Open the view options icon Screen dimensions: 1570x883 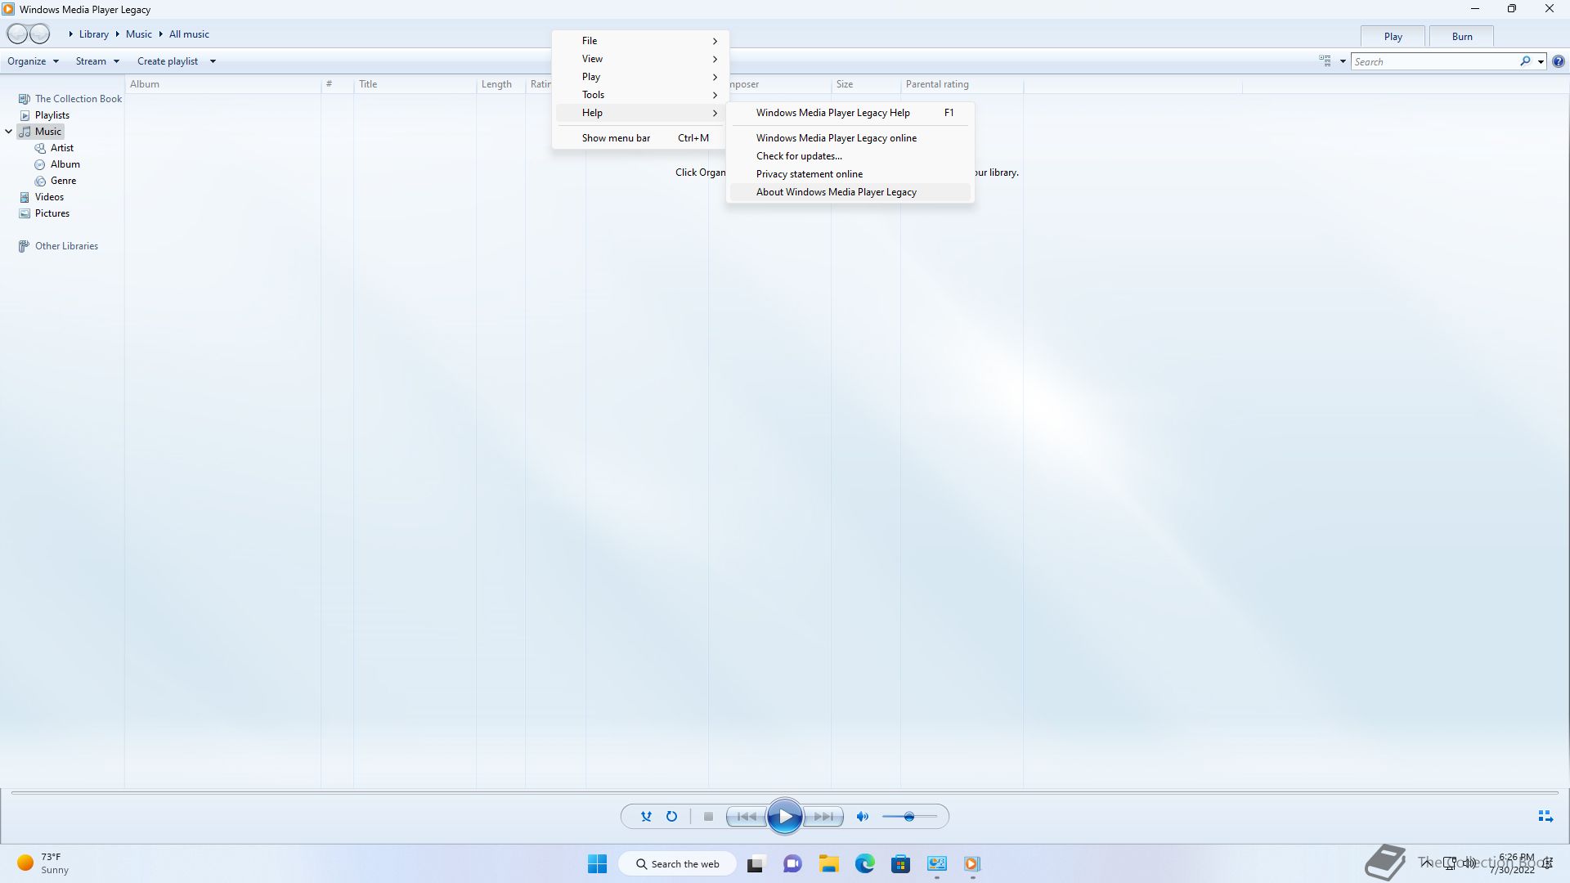point(1325,61)
